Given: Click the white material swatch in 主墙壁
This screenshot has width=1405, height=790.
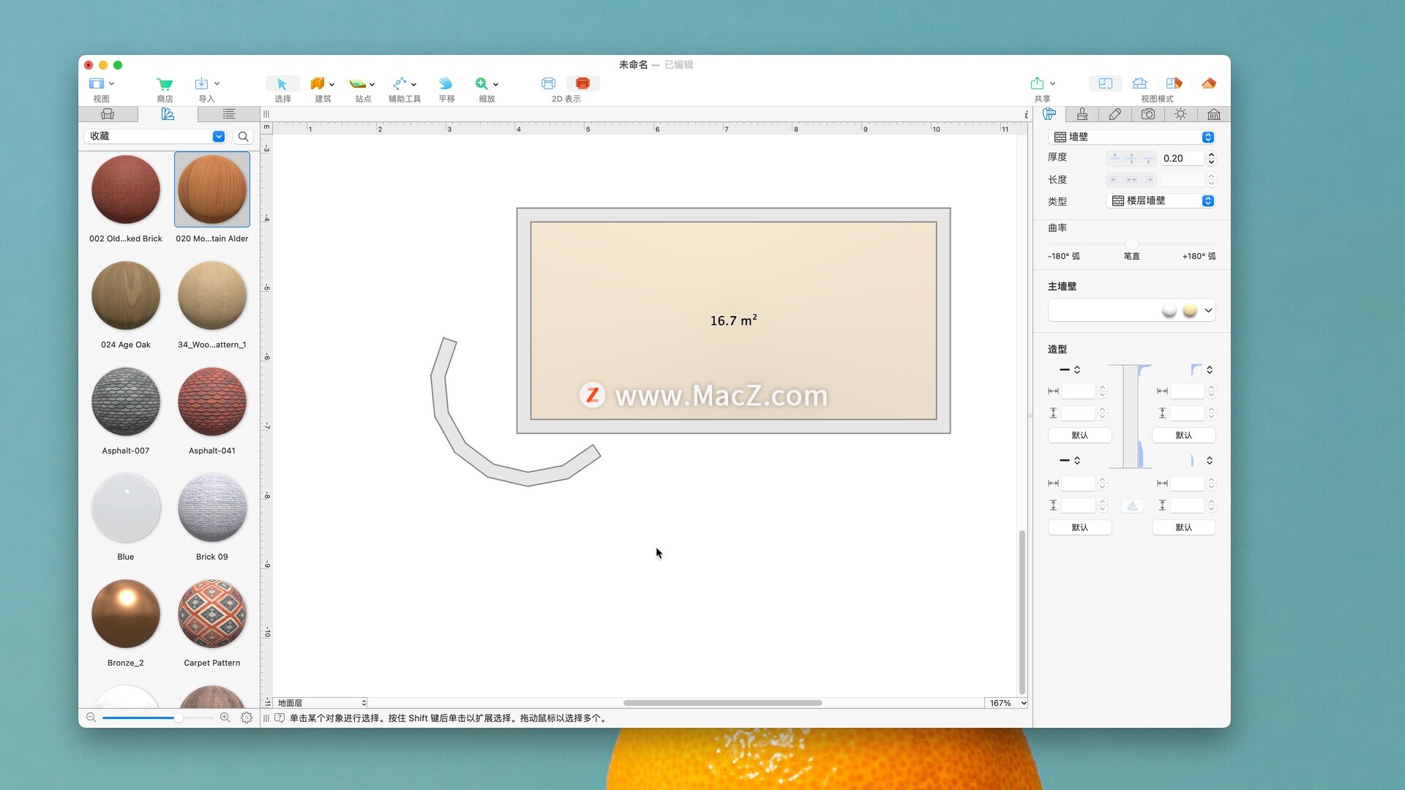Looking at the screenshot, I should tap(1169, 310).
